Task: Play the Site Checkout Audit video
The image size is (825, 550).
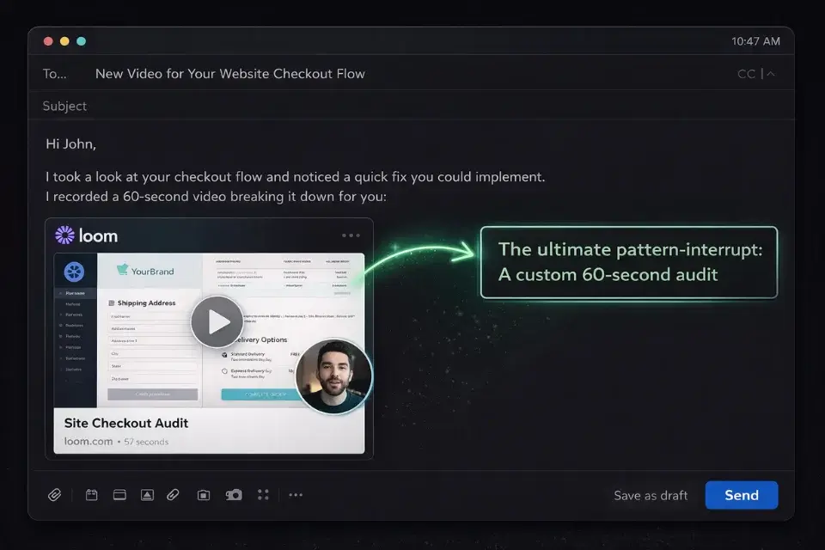Action: (217, 322)
